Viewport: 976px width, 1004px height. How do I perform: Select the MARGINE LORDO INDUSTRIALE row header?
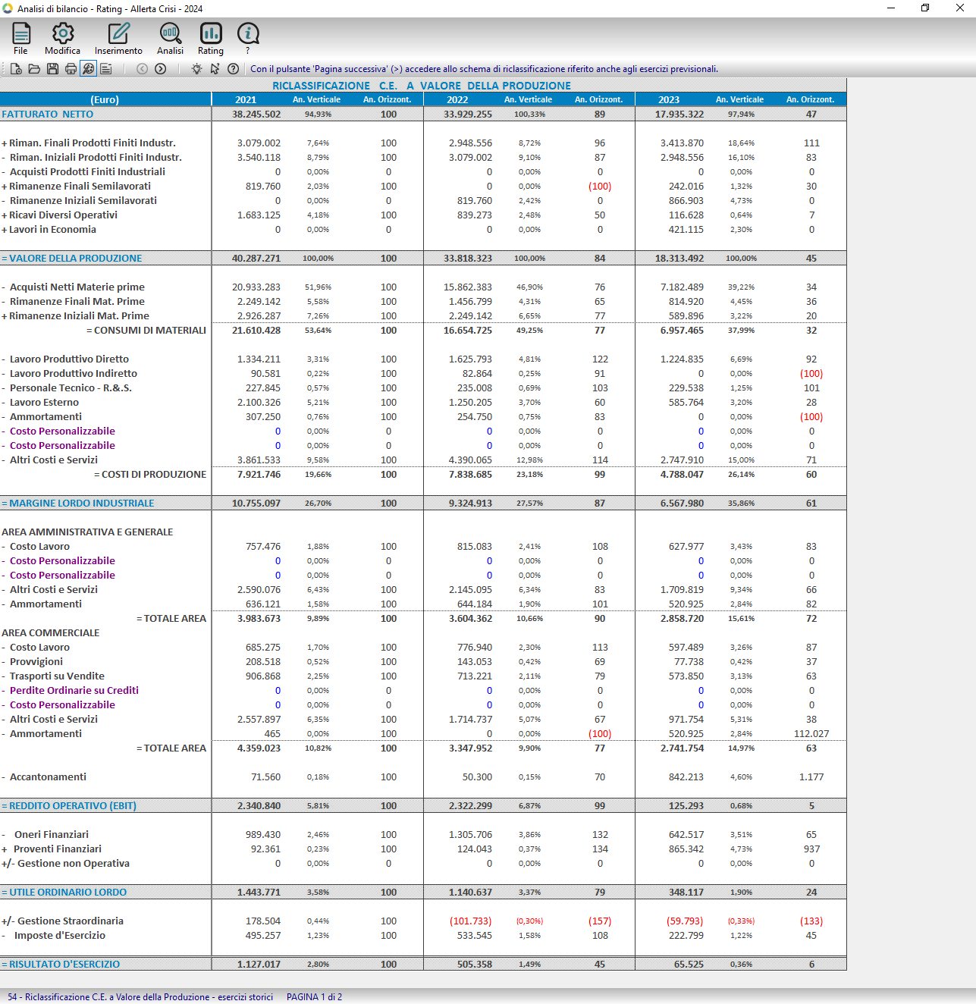78,504
